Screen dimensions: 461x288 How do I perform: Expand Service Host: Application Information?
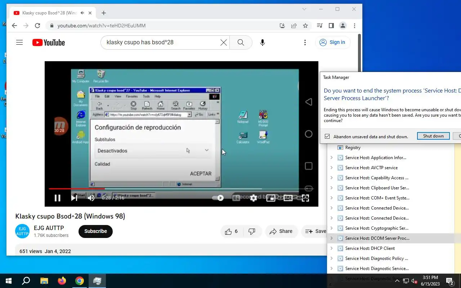(332, 158)
